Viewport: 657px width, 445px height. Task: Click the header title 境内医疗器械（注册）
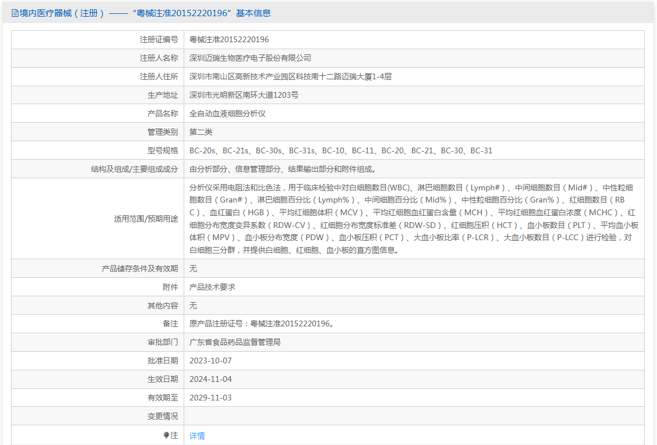click(x=61, y=13)
